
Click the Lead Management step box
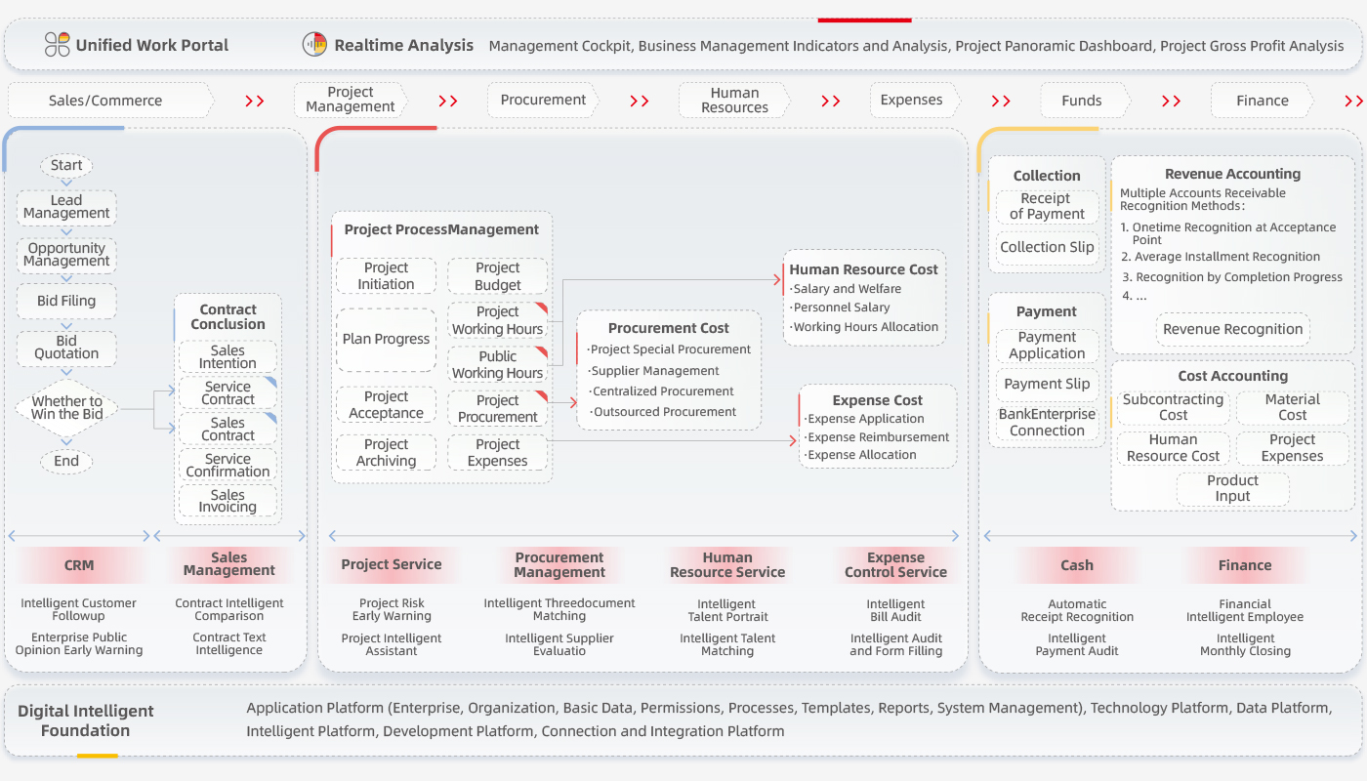66,207
